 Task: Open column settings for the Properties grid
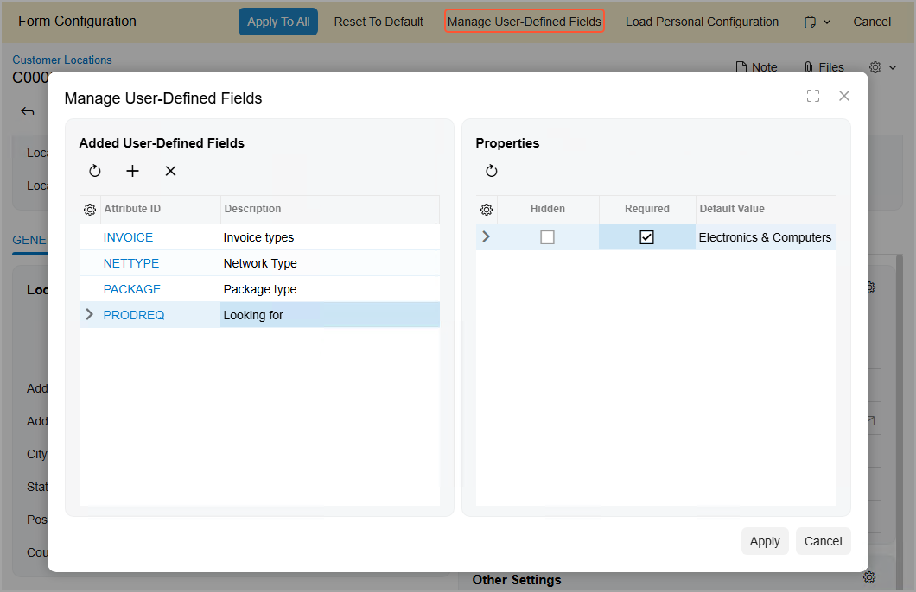(487, 209)
